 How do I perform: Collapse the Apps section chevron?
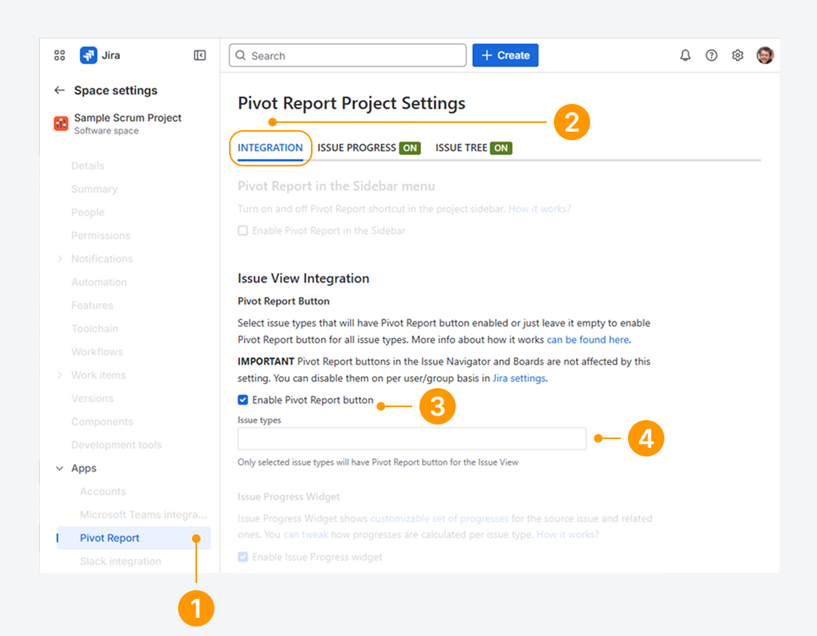coord(60,468)
